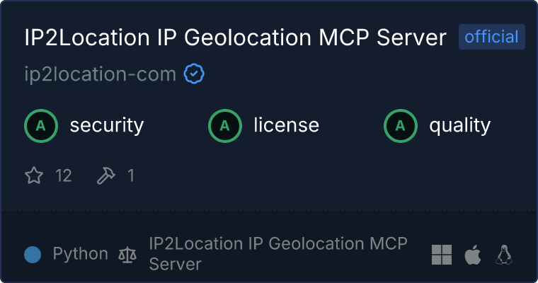This screenshot has height=283, width=538.
Task: Click the verified checkmark badge icon
Action: (x=194, y=74)
